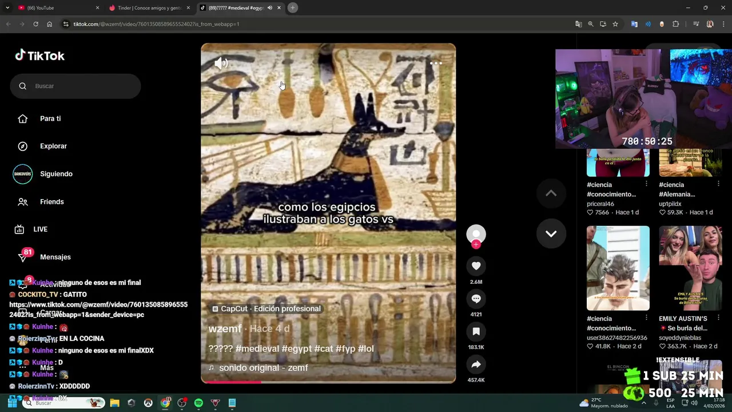Open the user38627482256936 video thumbnail
The height and width of the screenshot is (412, 732).
click(618, 268)
